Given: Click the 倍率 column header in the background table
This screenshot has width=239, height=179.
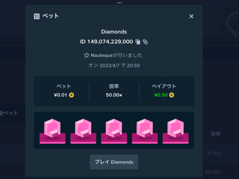Looking at the screenshot, I should (216, 134).
